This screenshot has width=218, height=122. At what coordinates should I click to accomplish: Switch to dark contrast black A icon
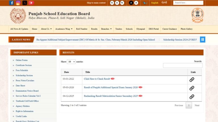click(x=131, y=3)
